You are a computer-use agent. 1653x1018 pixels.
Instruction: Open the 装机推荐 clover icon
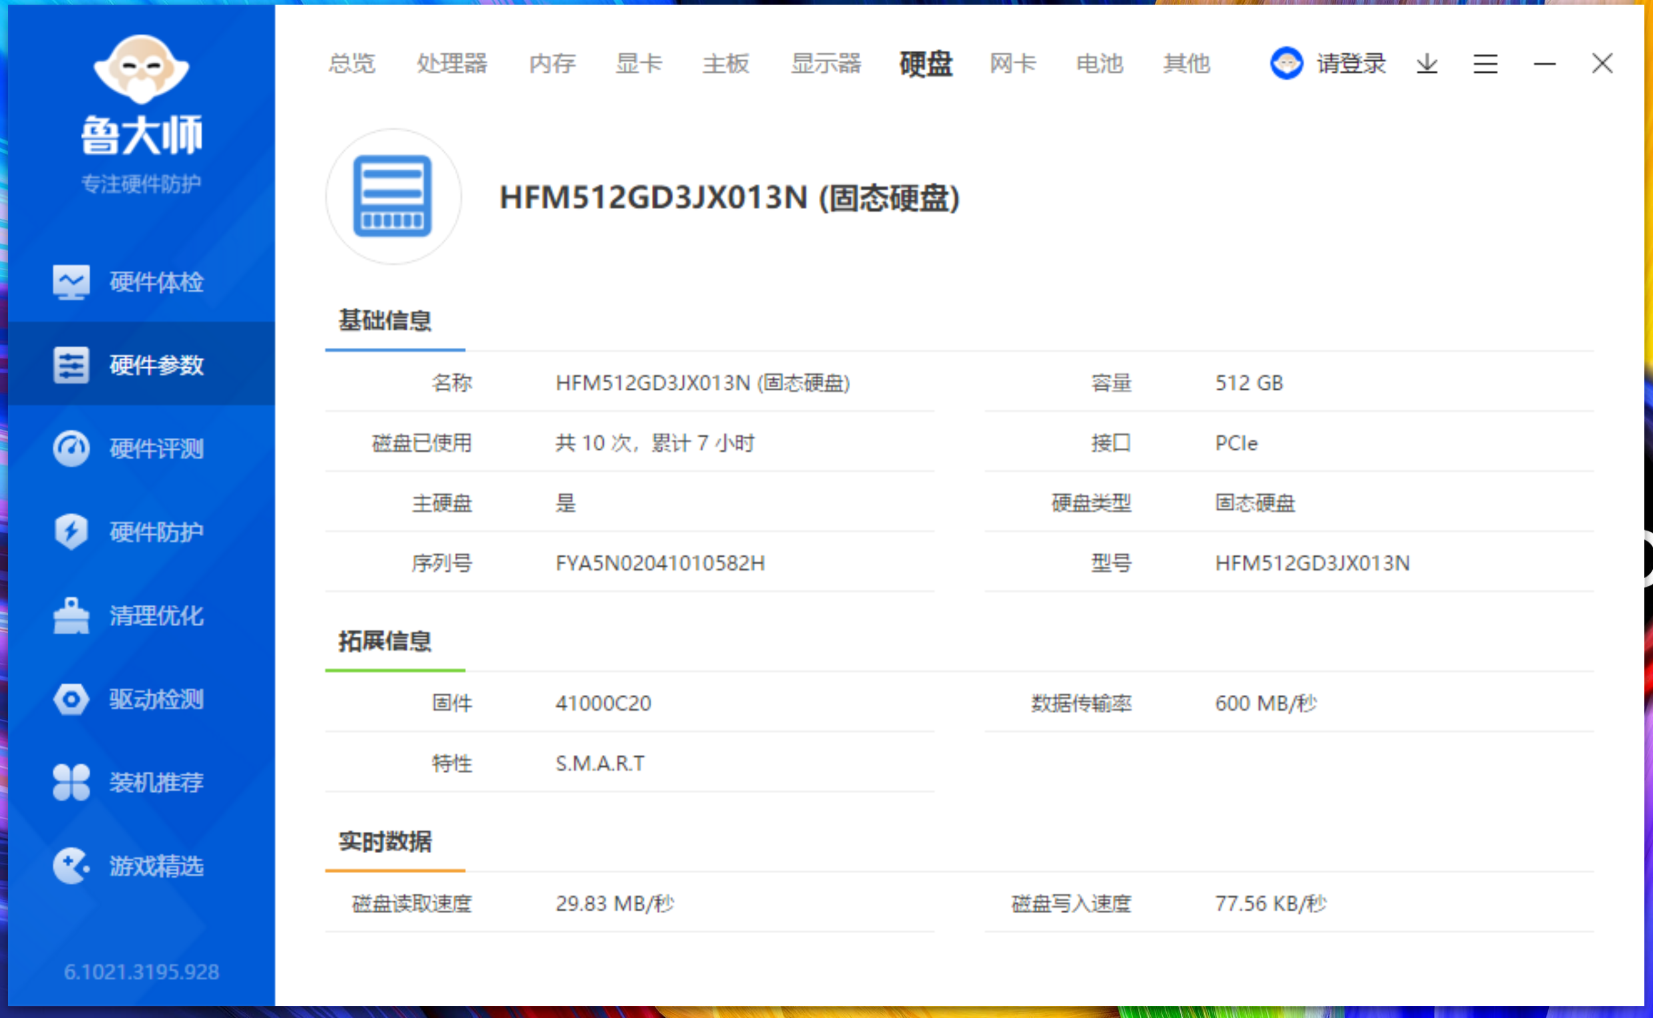pyautogui.click(x=71, y=782)
